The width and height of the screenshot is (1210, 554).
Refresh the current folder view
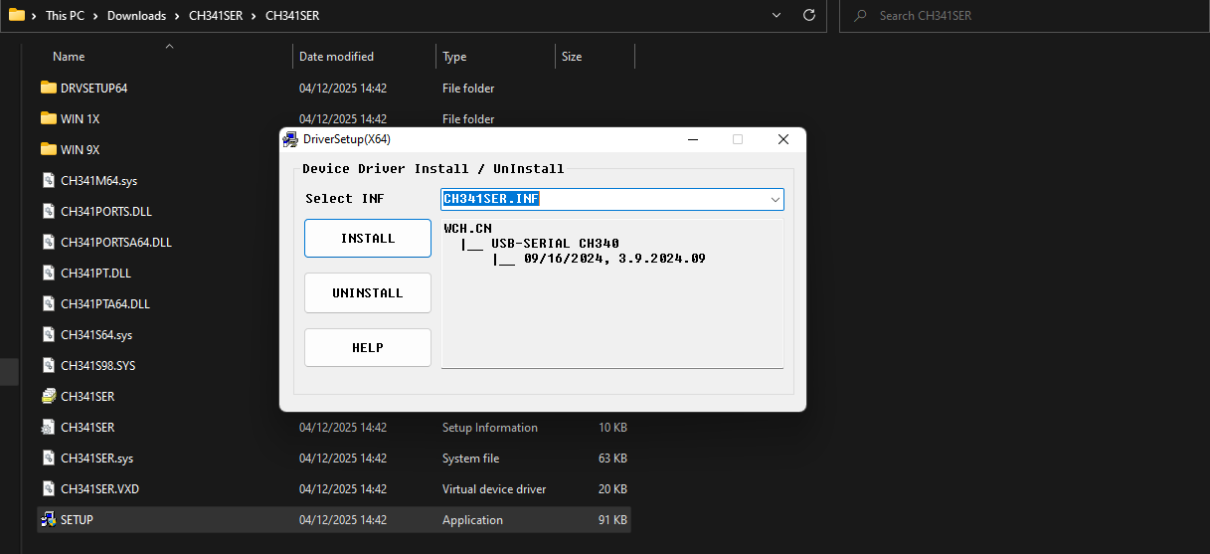(809, 16)
